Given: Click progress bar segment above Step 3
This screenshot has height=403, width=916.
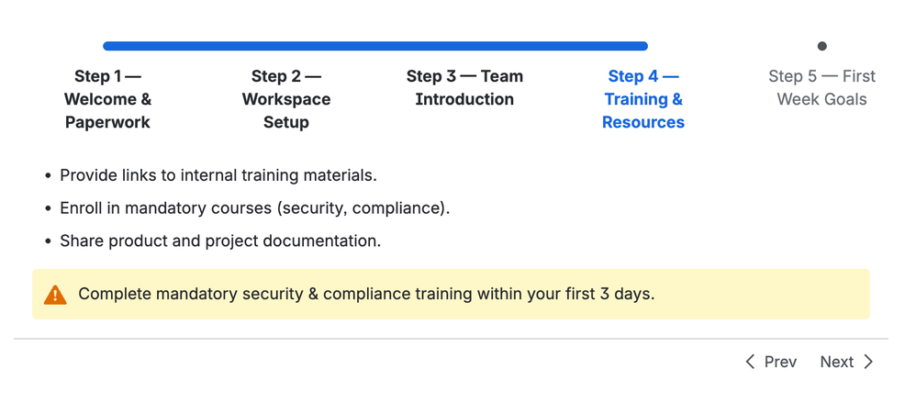Looking at the screenshot, I should pyautogui.click(x=464, y=46).
